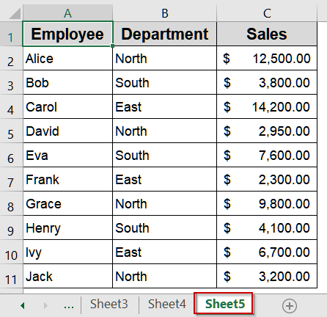The height and width of the screenshot is (317, 327).
Task: Select the Sheet5 tab
Action: coord(224,304)
